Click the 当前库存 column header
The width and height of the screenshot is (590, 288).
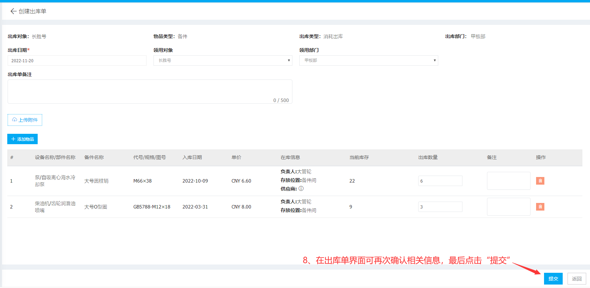pyautogui.click(x=359, y=157)
